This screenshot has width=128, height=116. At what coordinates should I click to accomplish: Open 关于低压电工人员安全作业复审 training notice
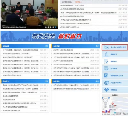pyautogui.click(x=71, y=68)
